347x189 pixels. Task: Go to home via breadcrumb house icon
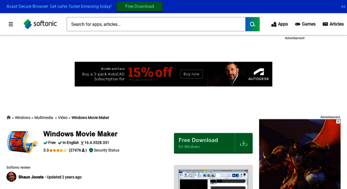pyautogui.click(x=8, y=118)
